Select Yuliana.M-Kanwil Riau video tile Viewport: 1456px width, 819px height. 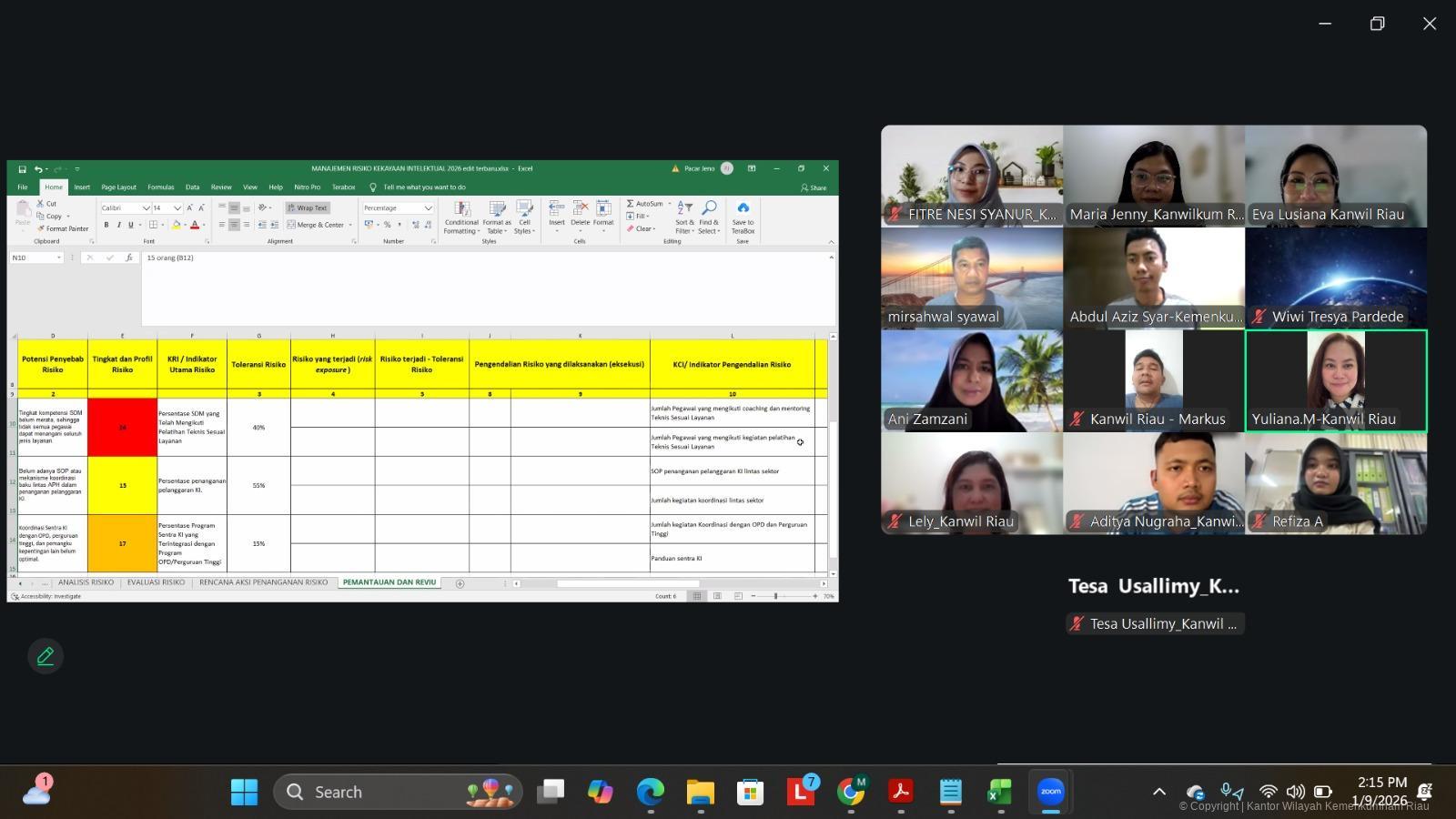(x=1335, y=380)
